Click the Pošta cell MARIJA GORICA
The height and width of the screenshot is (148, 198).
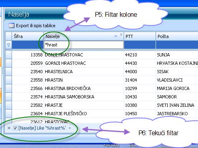(177, 88)
